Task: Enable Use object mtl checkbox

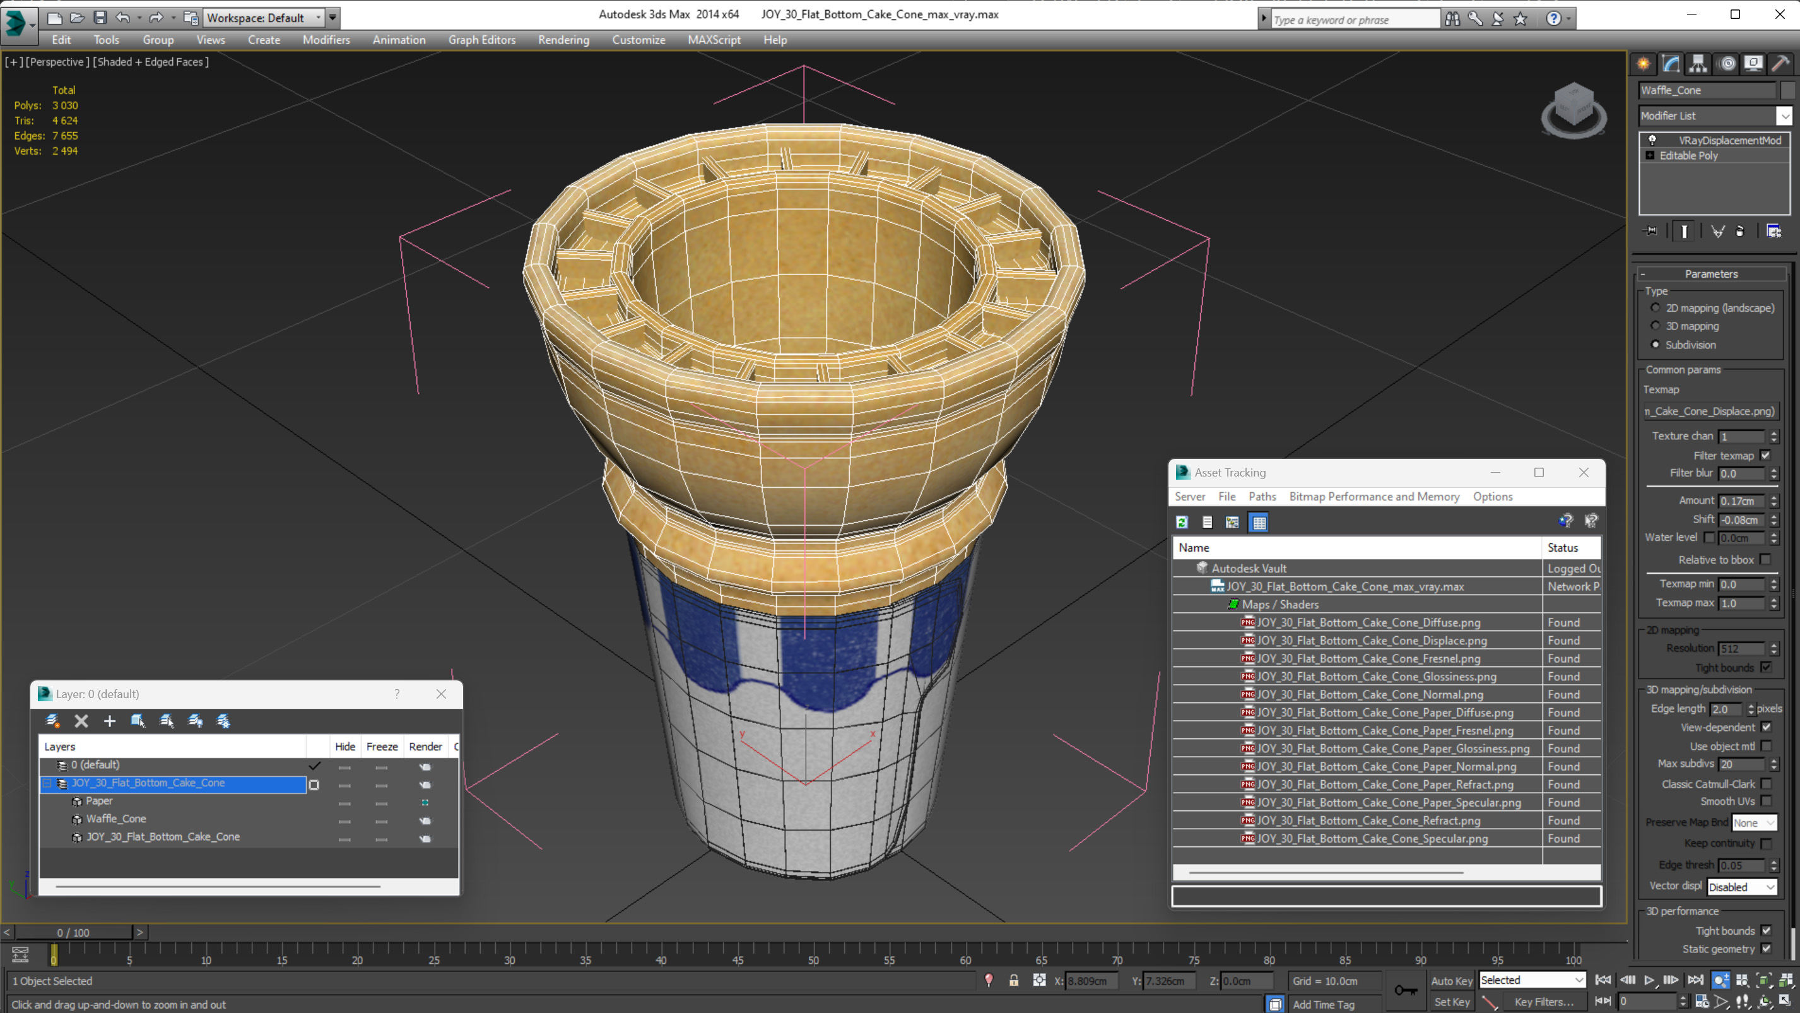Action: (1766, 746)
